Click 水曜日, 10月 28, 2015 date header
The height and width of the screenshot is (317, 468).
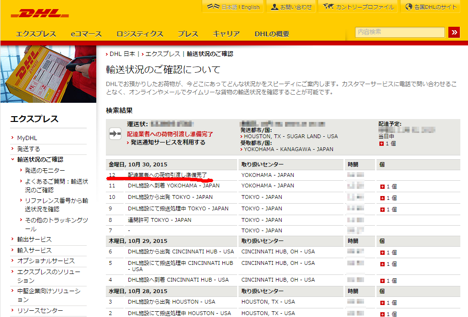click(138, 291)
